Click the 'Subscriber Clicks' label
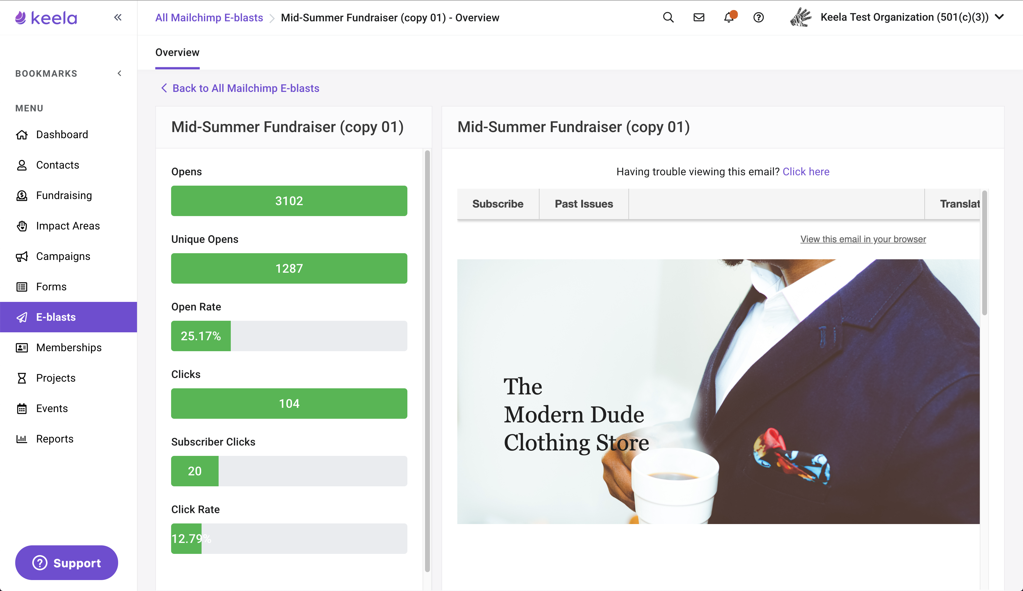This screenshot has height=591, width=1023. tap(213, 442)
